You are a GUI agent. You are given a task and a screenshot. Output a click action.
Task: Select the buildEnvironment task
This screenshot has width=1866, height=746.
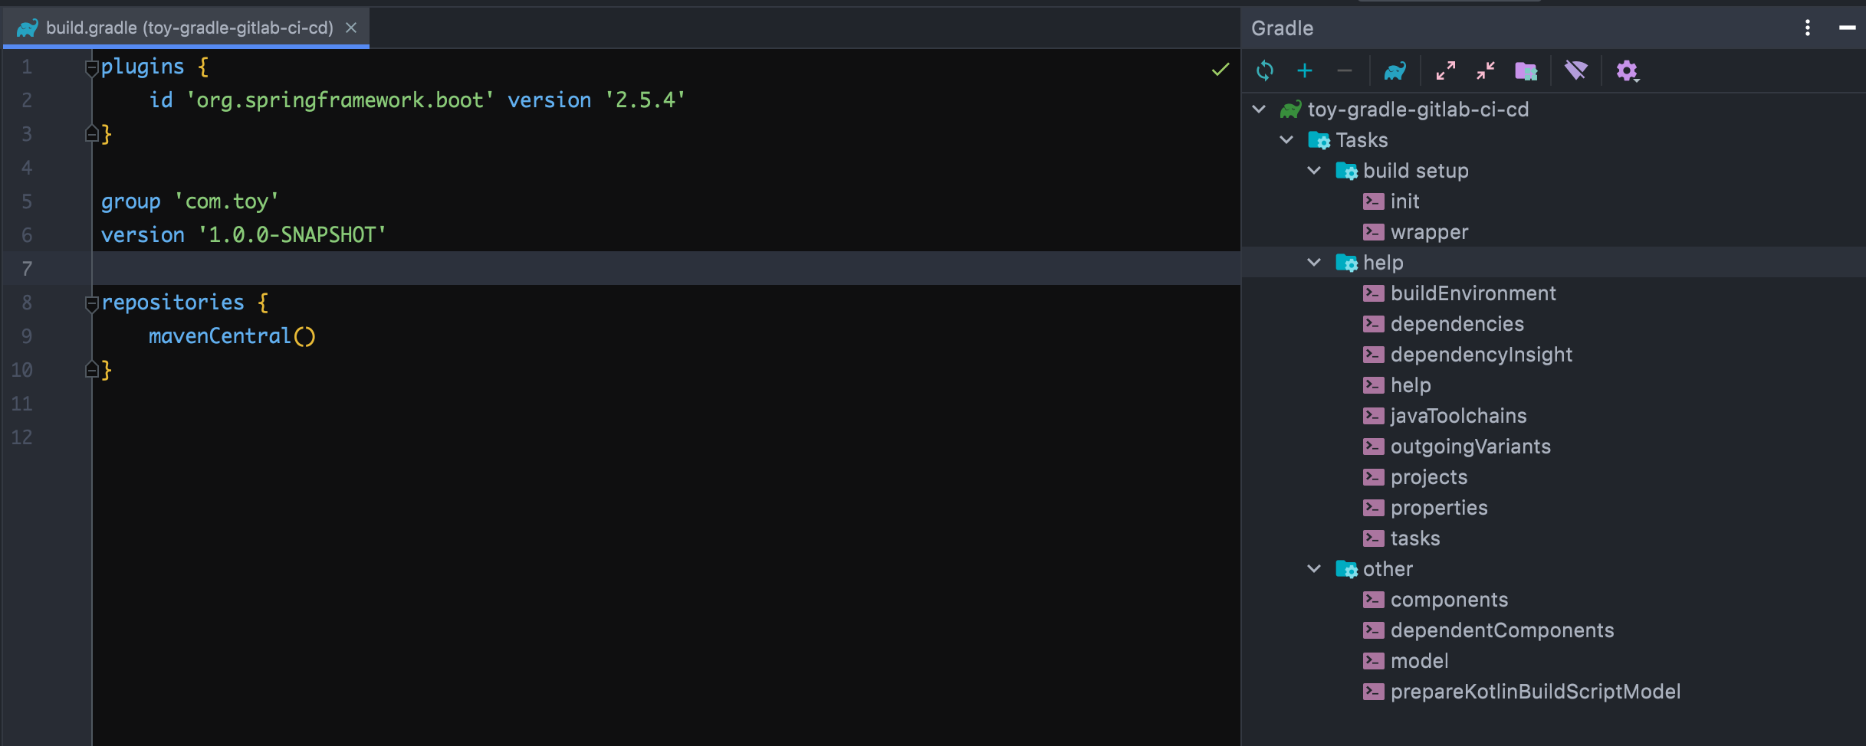[x=1473, y=293]
